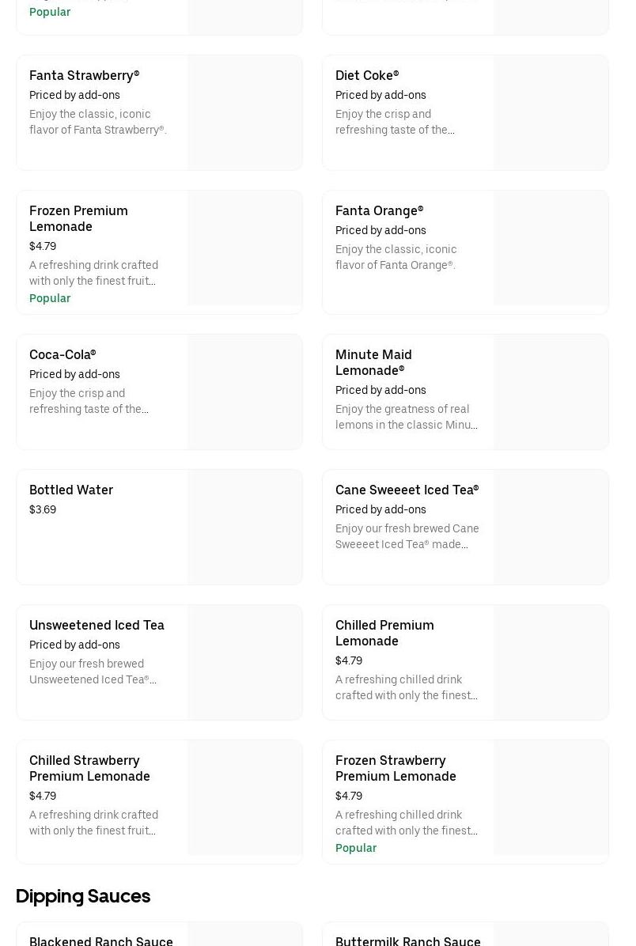The width and height of the screenshot is (636, 946).
Task: Select Chilled Strawberry Premium Lemonade
Action: [89, 768]
